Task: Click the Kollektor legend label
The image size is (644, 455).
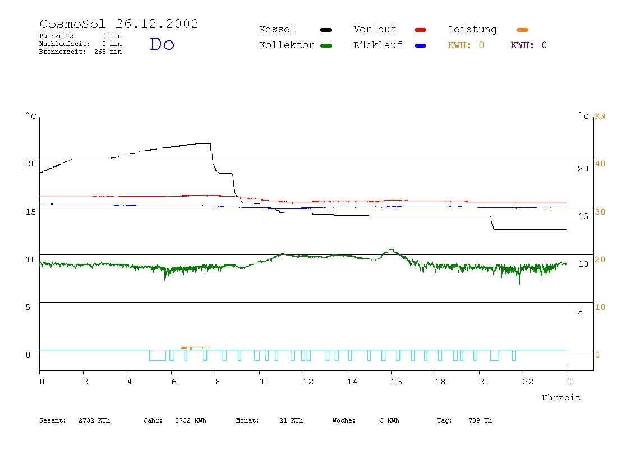Action: coord(287,45)
